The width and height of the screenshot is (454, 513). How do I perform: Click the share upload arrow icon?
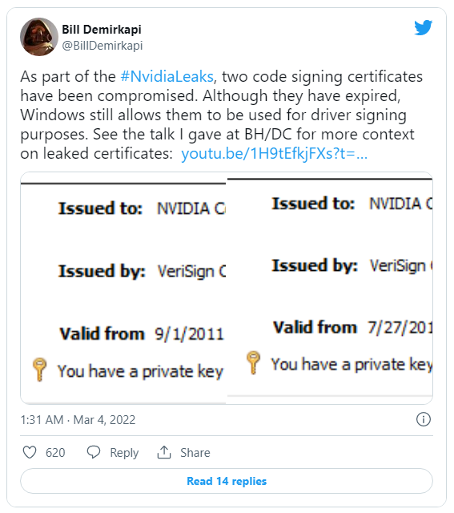click(164, 452)
